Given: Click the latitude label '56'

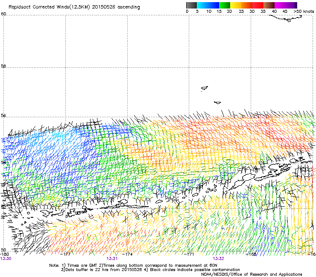Looking at the screenshot, I should click(3, 115).
